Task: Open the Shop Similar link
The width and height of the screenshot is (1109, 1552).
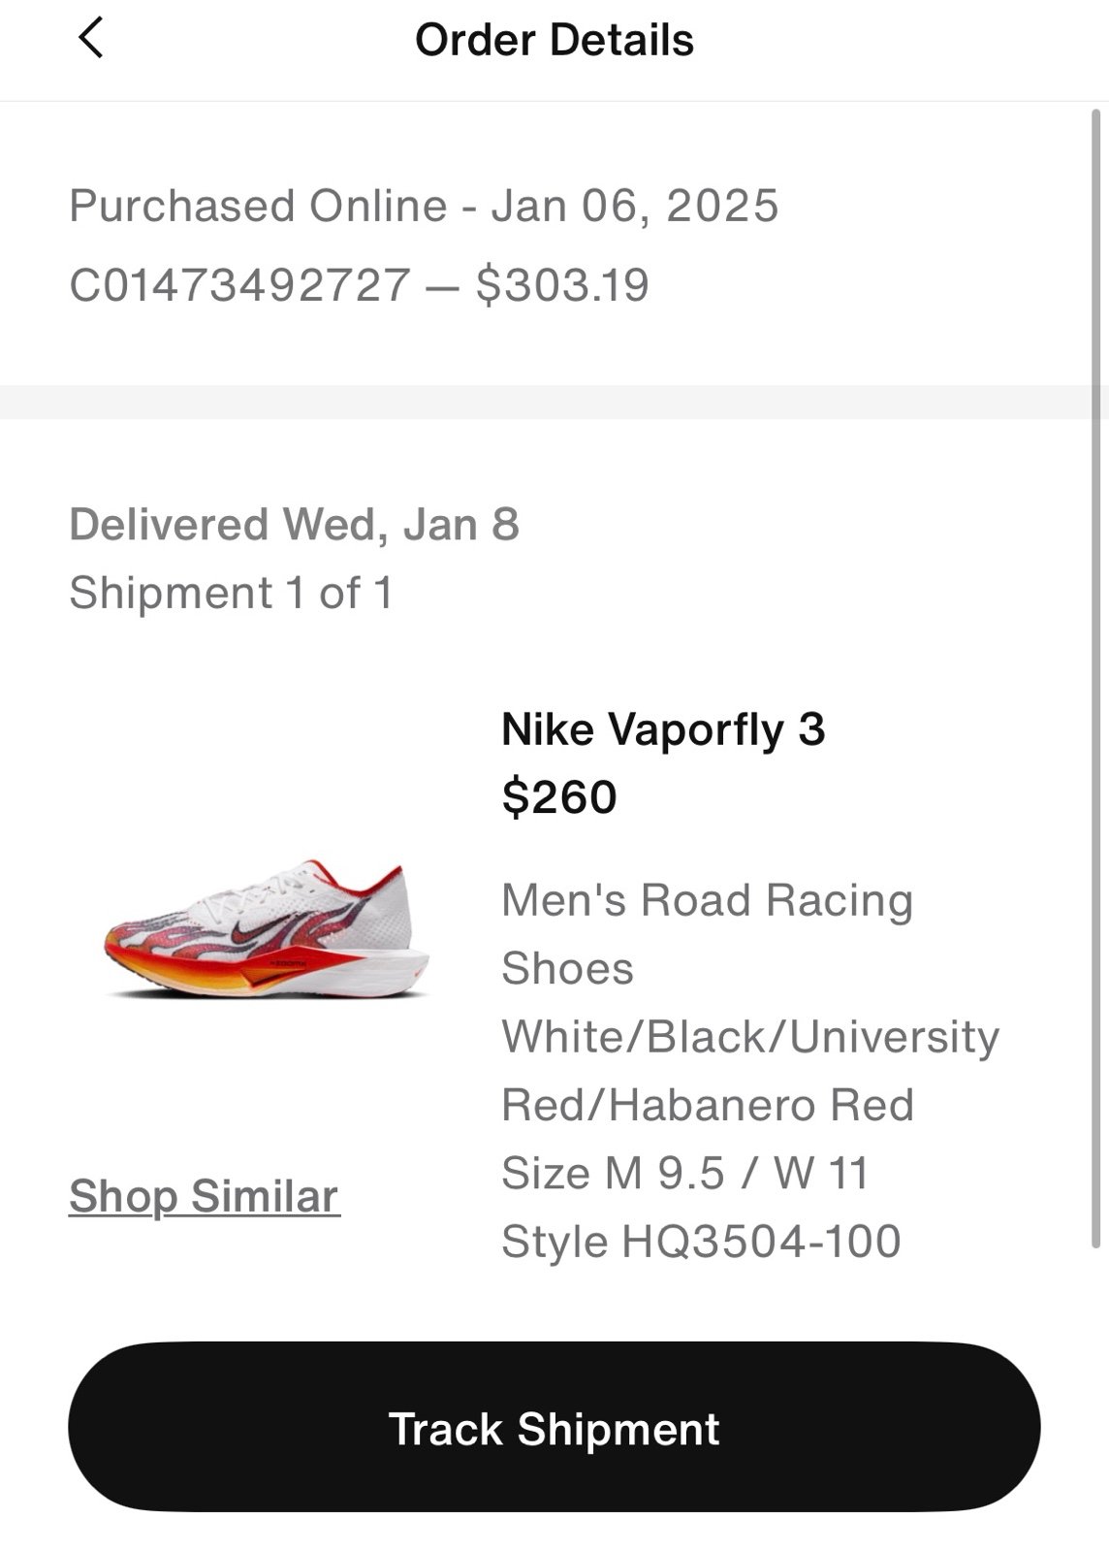Action: 205,1196
